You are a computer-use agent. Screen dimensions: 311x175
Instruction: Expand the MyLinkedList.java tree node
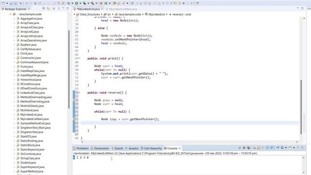coord(14,115)
